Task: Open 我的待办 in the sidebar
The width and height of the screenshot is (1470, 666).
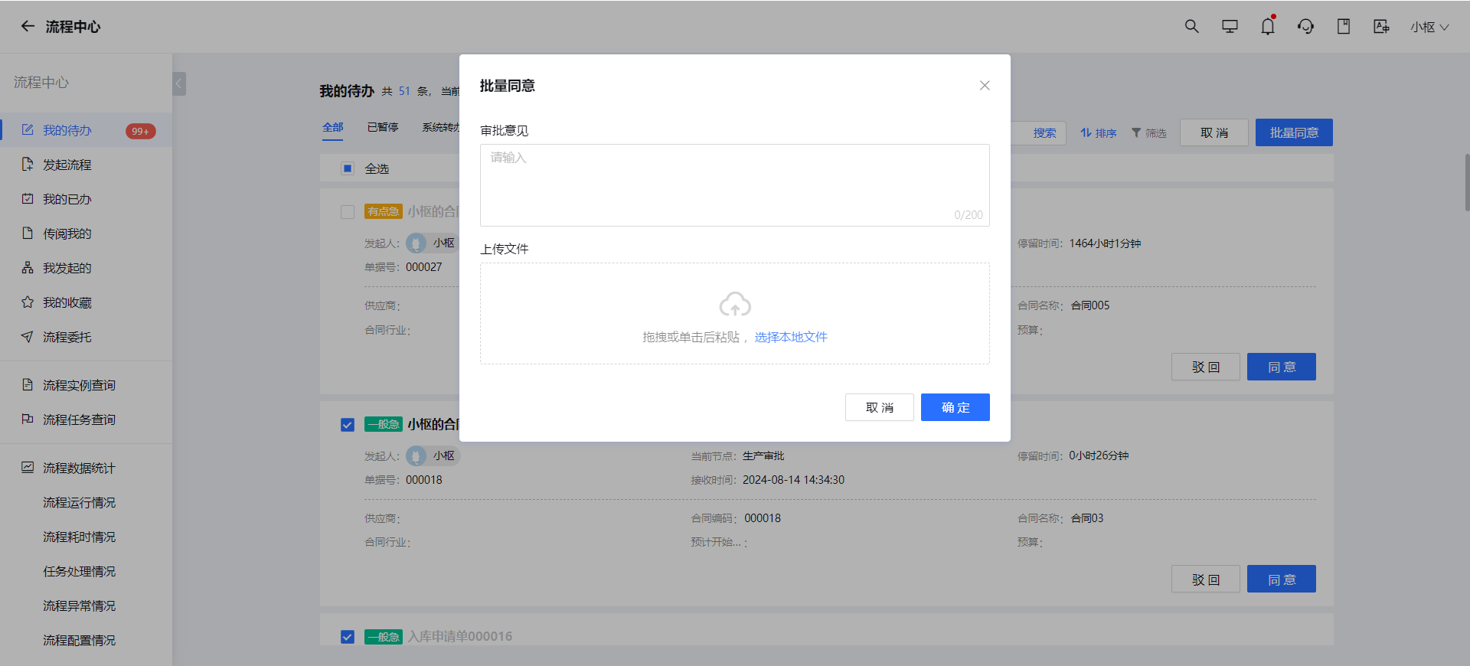Action: [86, 130]
